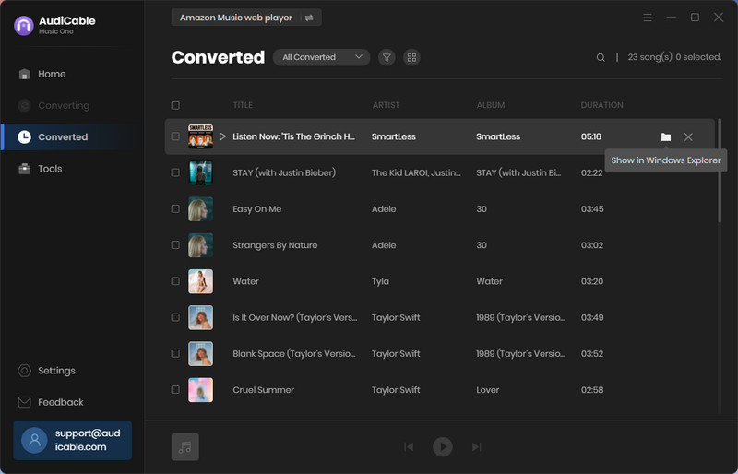Image resolution: width=738 pixels, height=474 pixels.
Task: Click the search magnifier icon
Action: 601,57
